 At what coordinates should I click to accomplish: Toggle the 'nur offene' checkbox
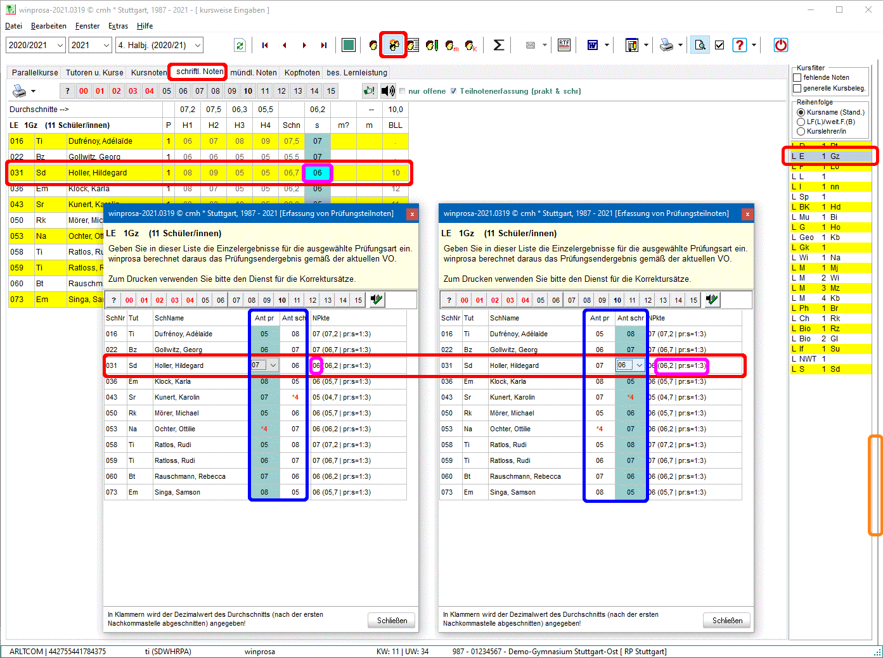tap(402, 91)
